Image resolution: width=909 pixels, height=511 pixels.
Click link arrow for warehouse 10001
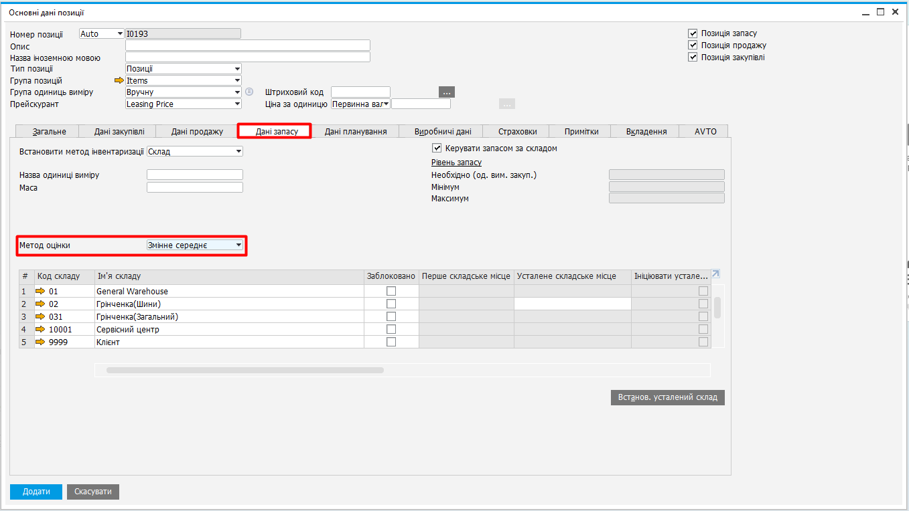[40, 329]
